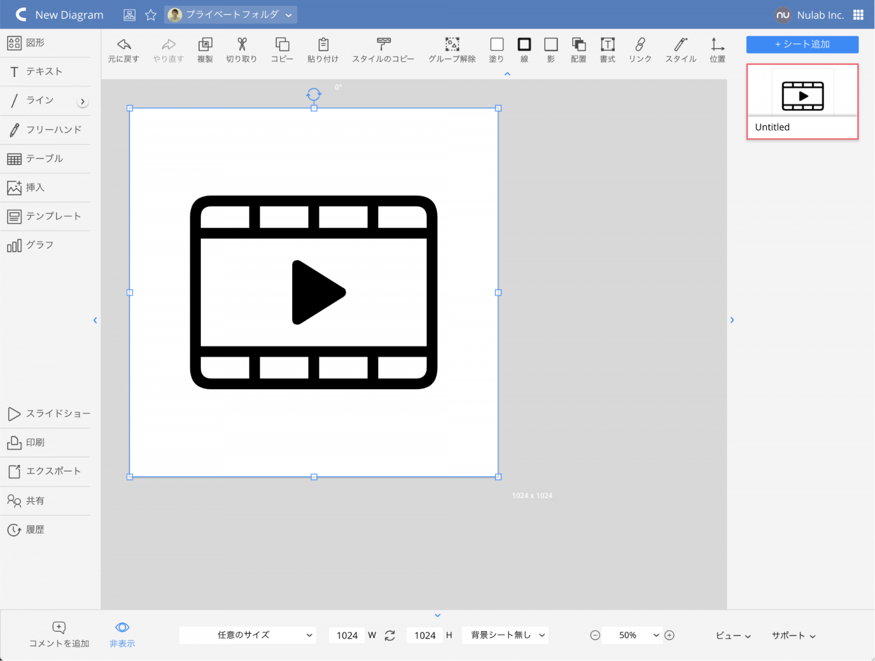Open the ビュー menu
This screenshot has width=875, height=661.
tap(733, 635)
